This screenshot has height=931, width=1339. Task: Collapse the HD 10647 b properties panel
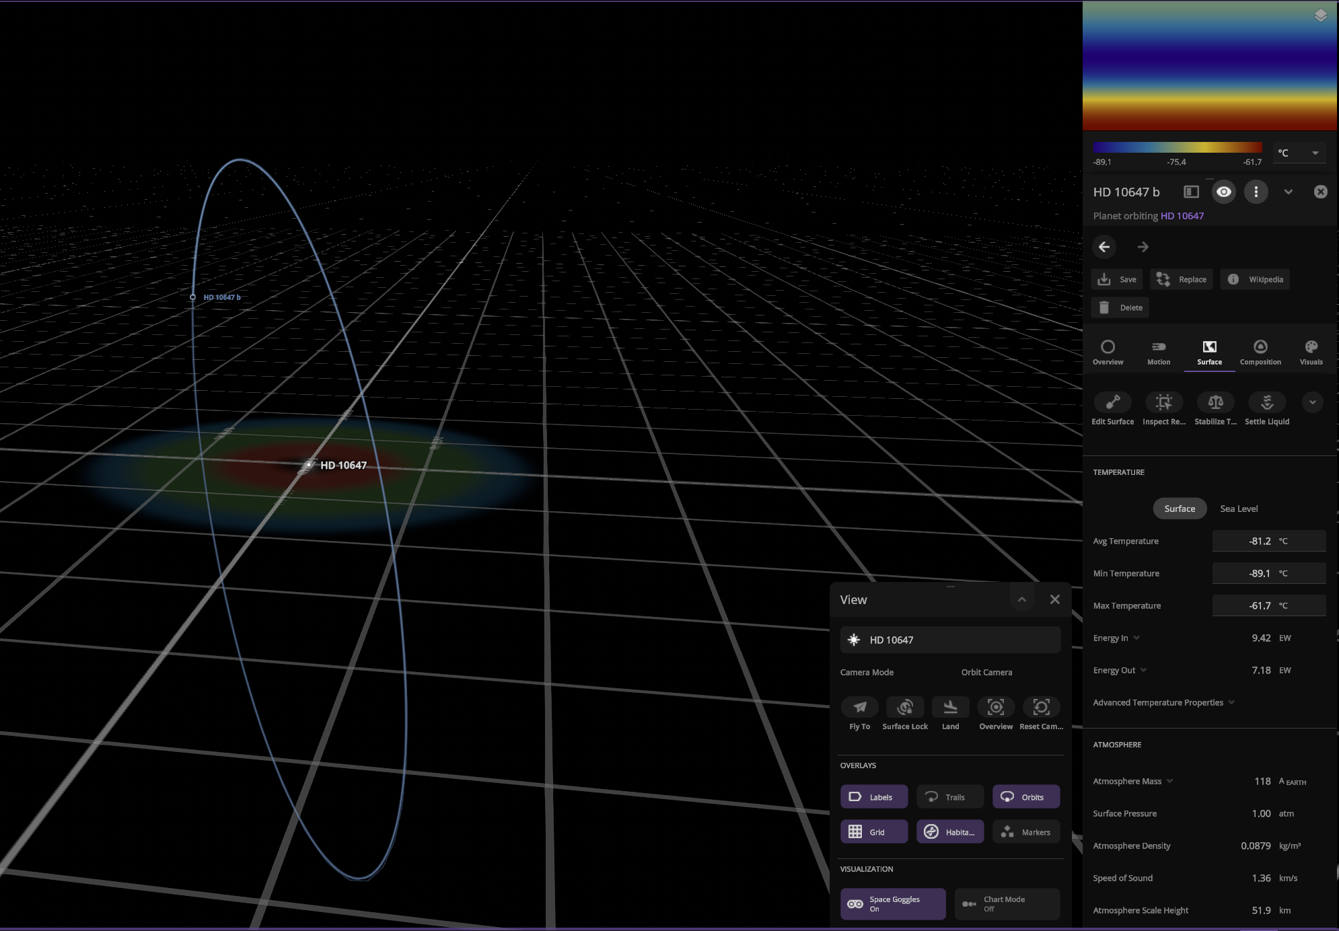pos(1288,192)
